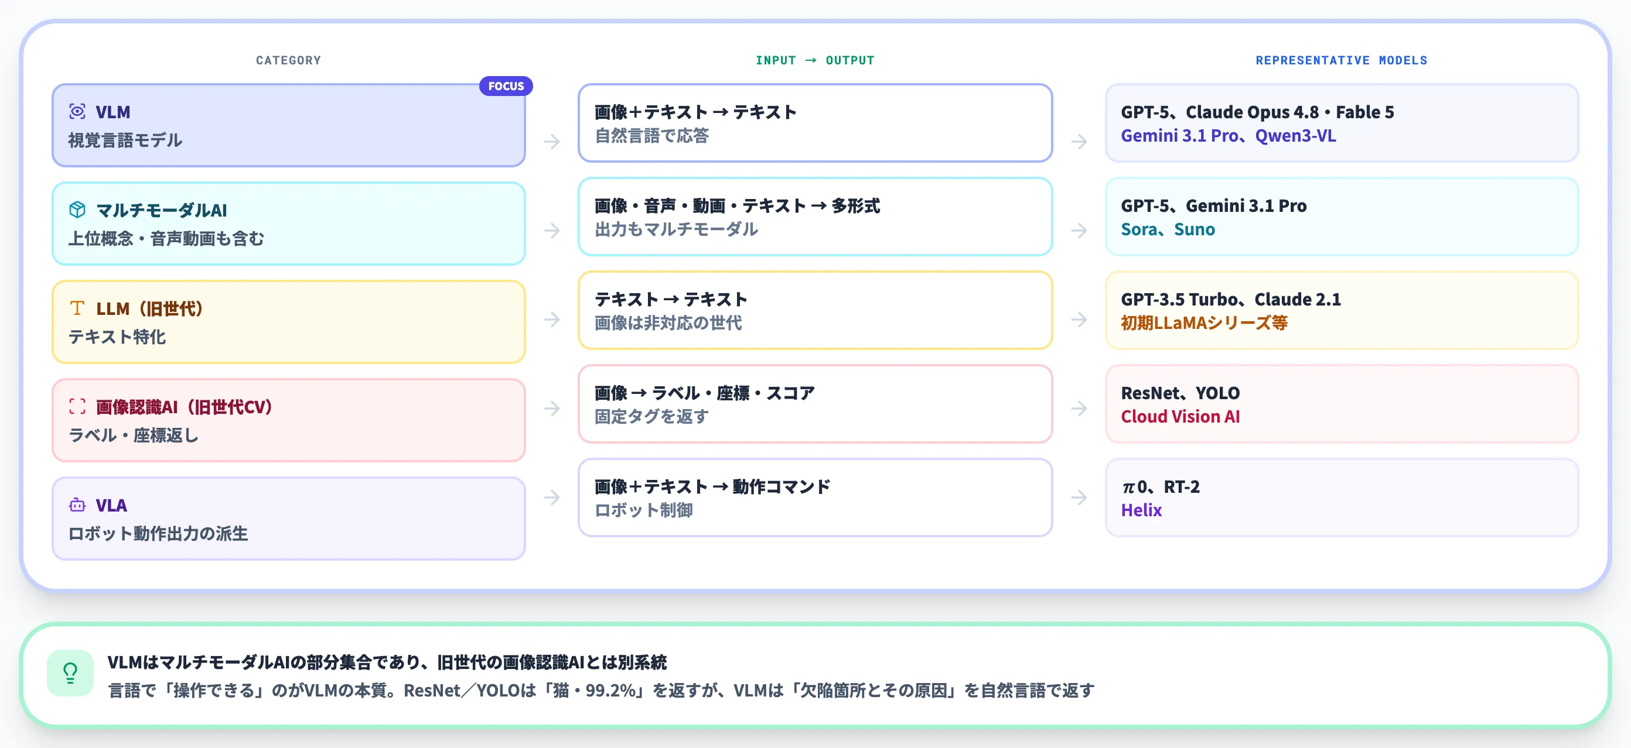Click the text Gemini 3.1 Pro、Qwen3-VL
The image size is (1631, 748).
click(x=1229, y=136)
